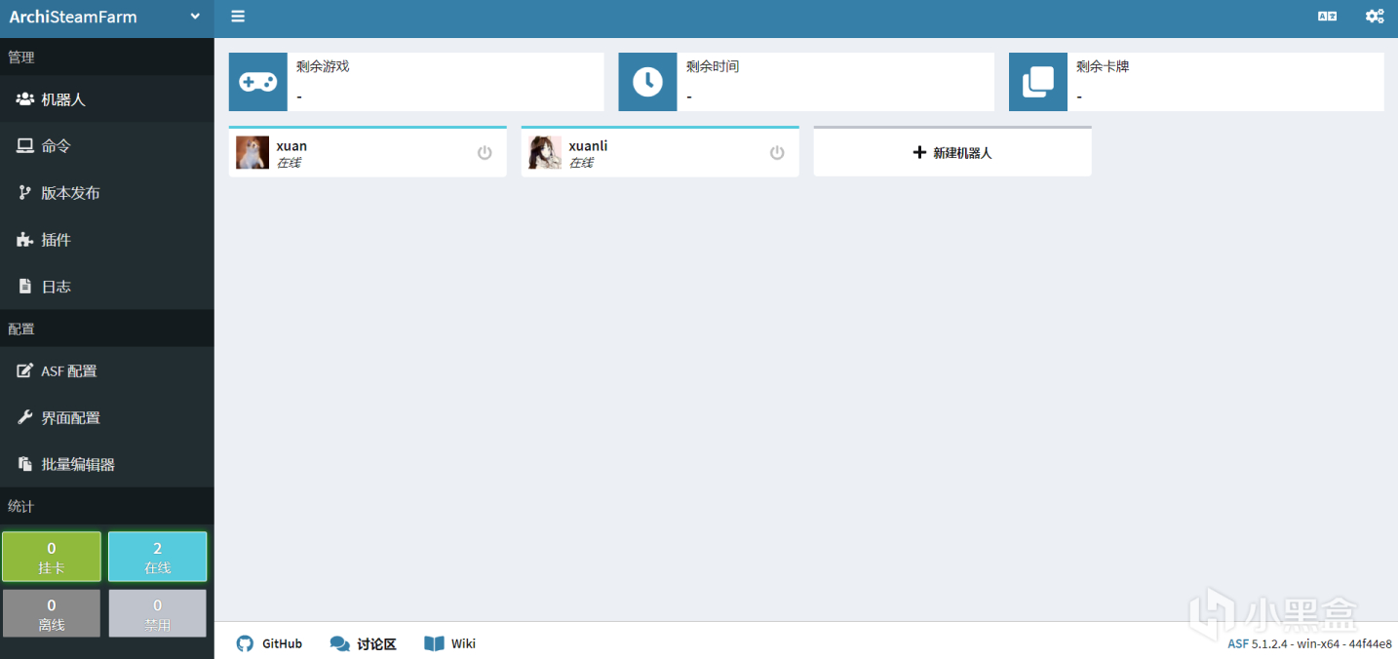Click the 剩余时间 label
This screenshot has width=1398, height=659.
tap(713, 66)
